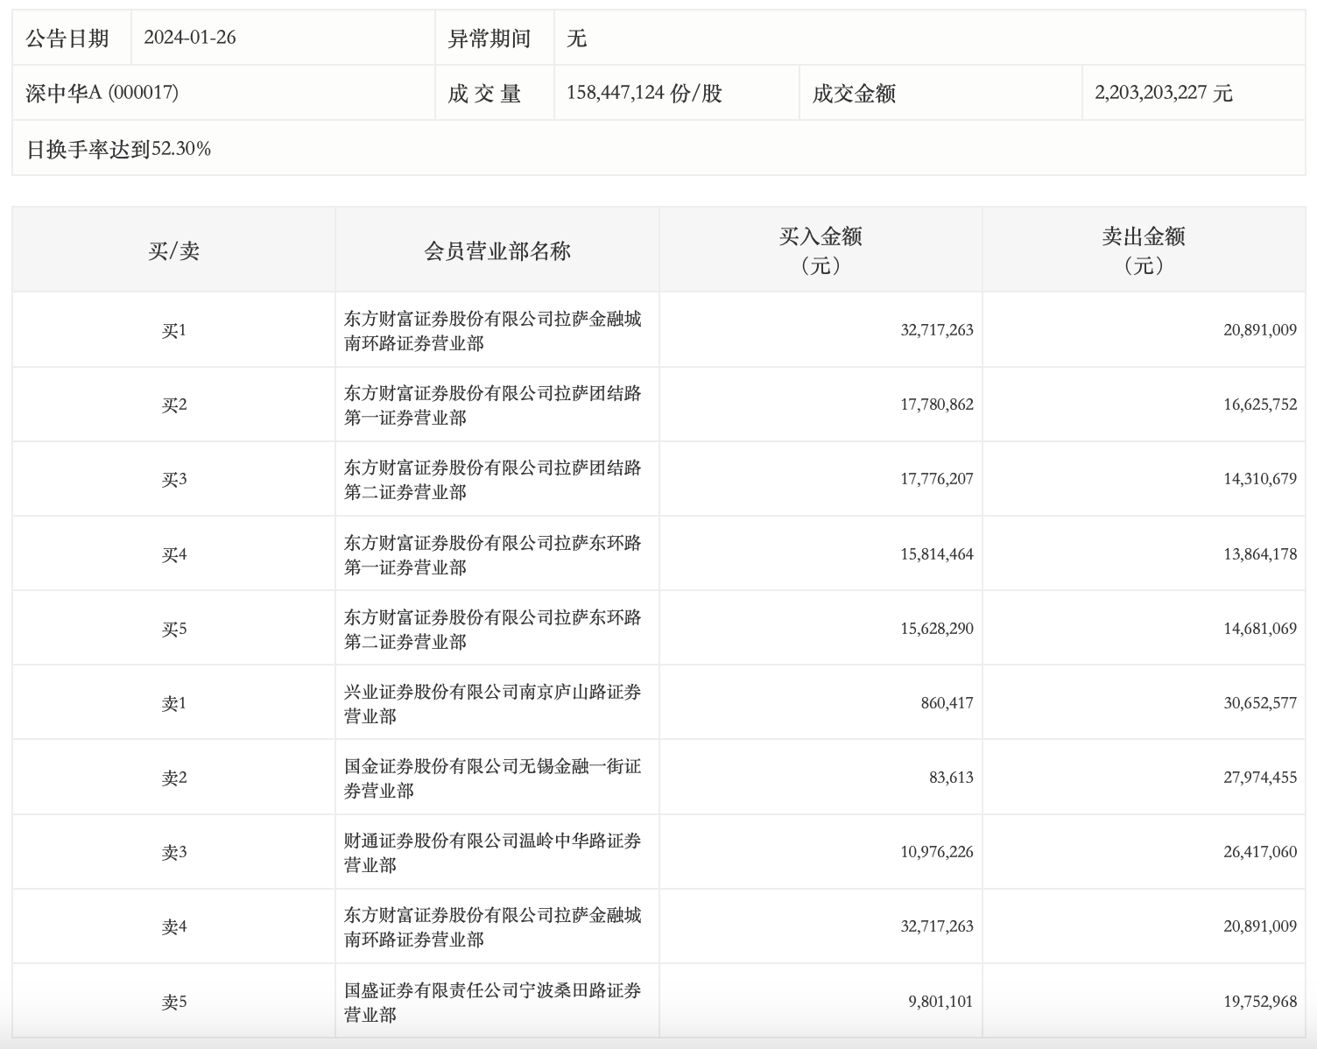Image resolution: width=1317 pixels, height=1049 pixels.
Task: Select the 卖3 row label
Action: pos(173,852)
